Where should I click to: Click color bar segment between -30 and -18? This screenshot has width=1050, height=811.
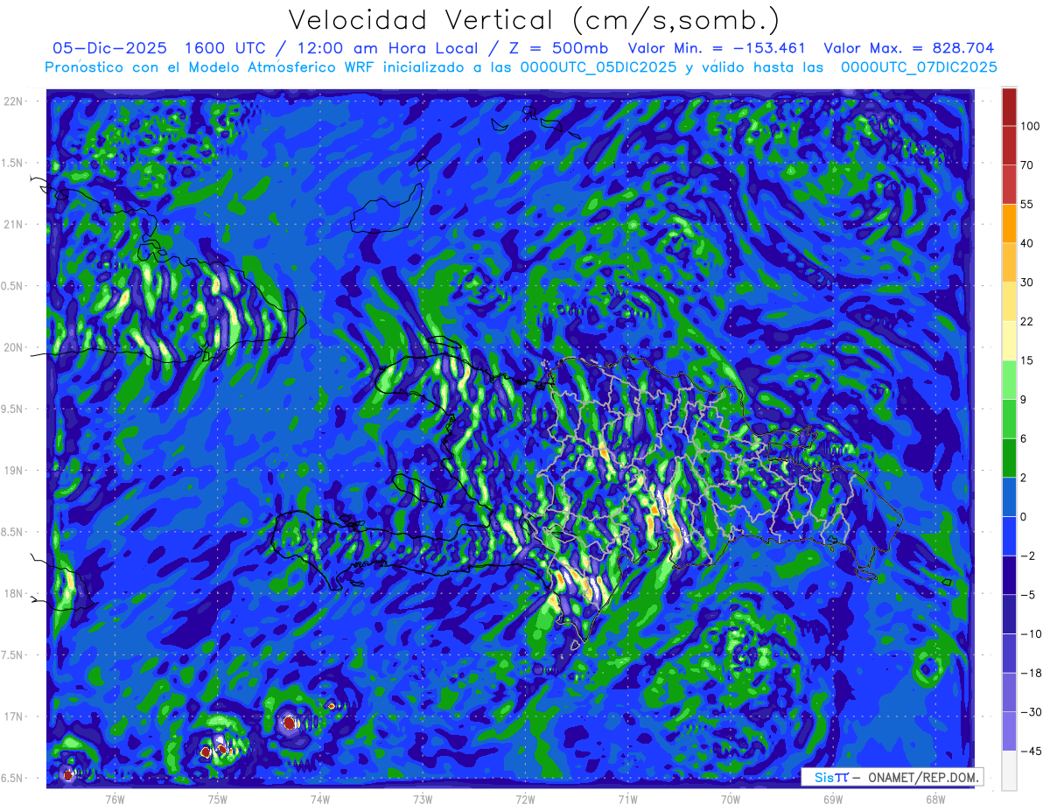(1008, 691)
